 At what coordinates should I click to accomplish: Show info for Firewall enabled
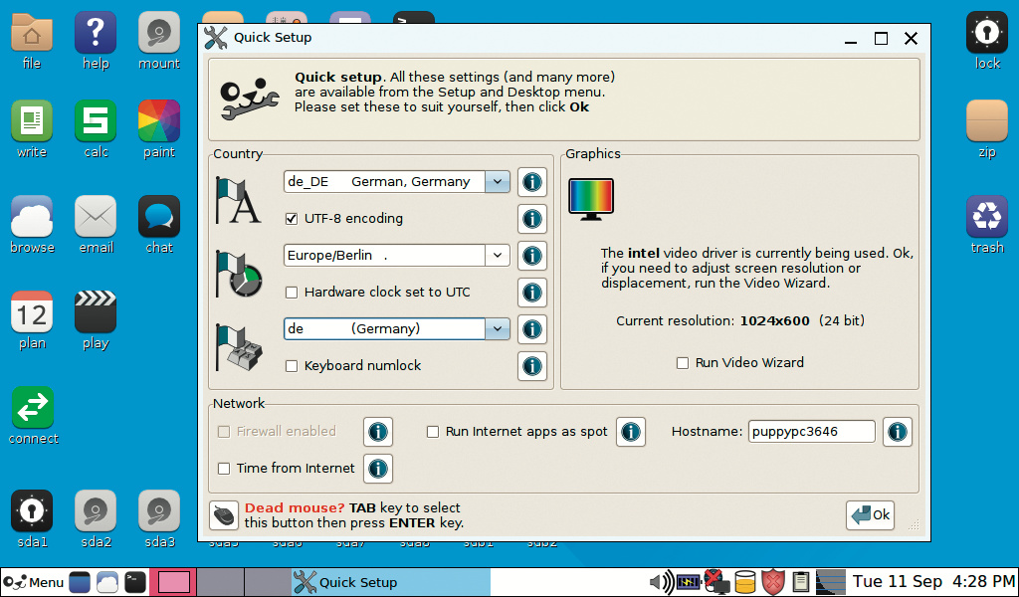377,432
